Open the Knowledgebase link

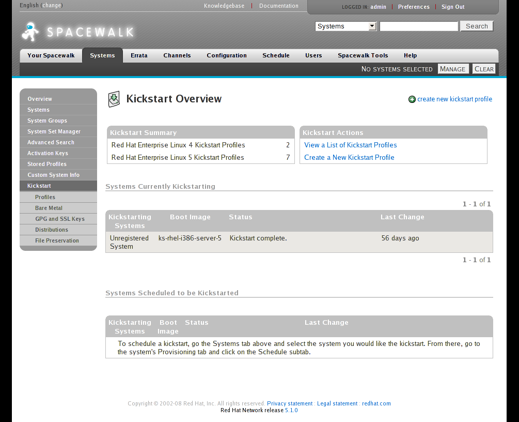[224, 6]
